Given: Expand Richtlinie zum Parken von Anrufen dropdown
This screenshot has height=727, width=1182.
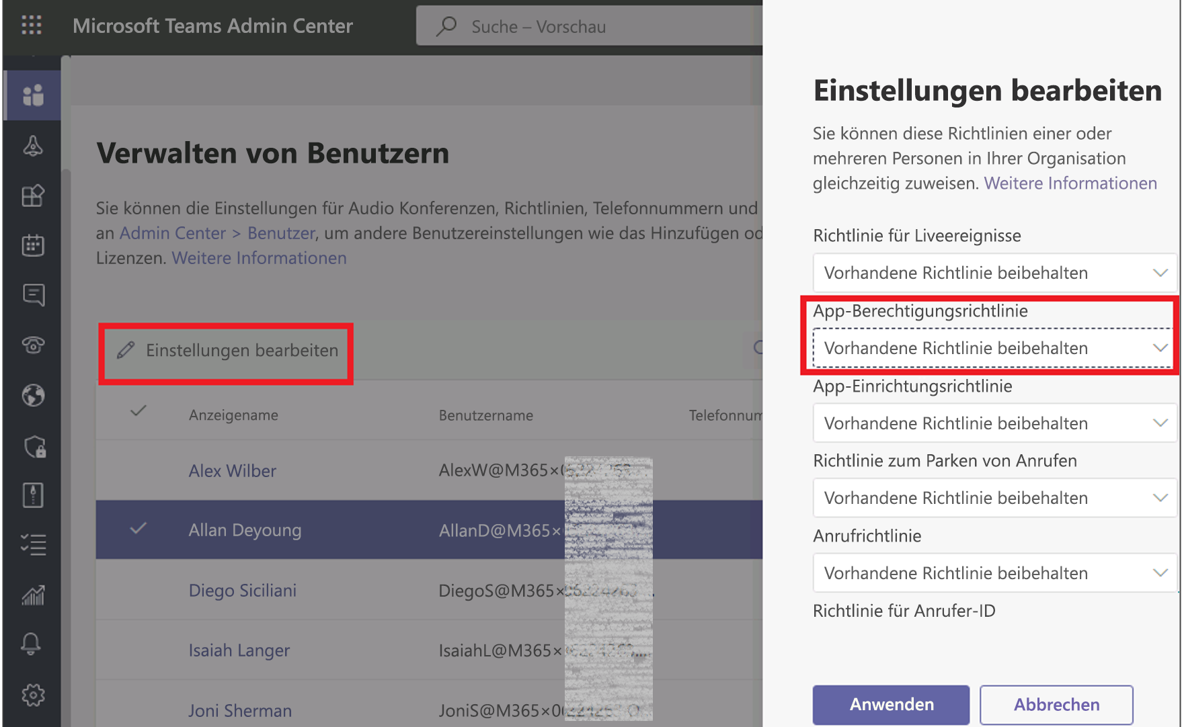Looking at the screenshot, I should 994,498.
